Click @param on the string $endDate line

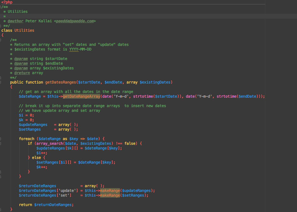click(x=21, y=63)
